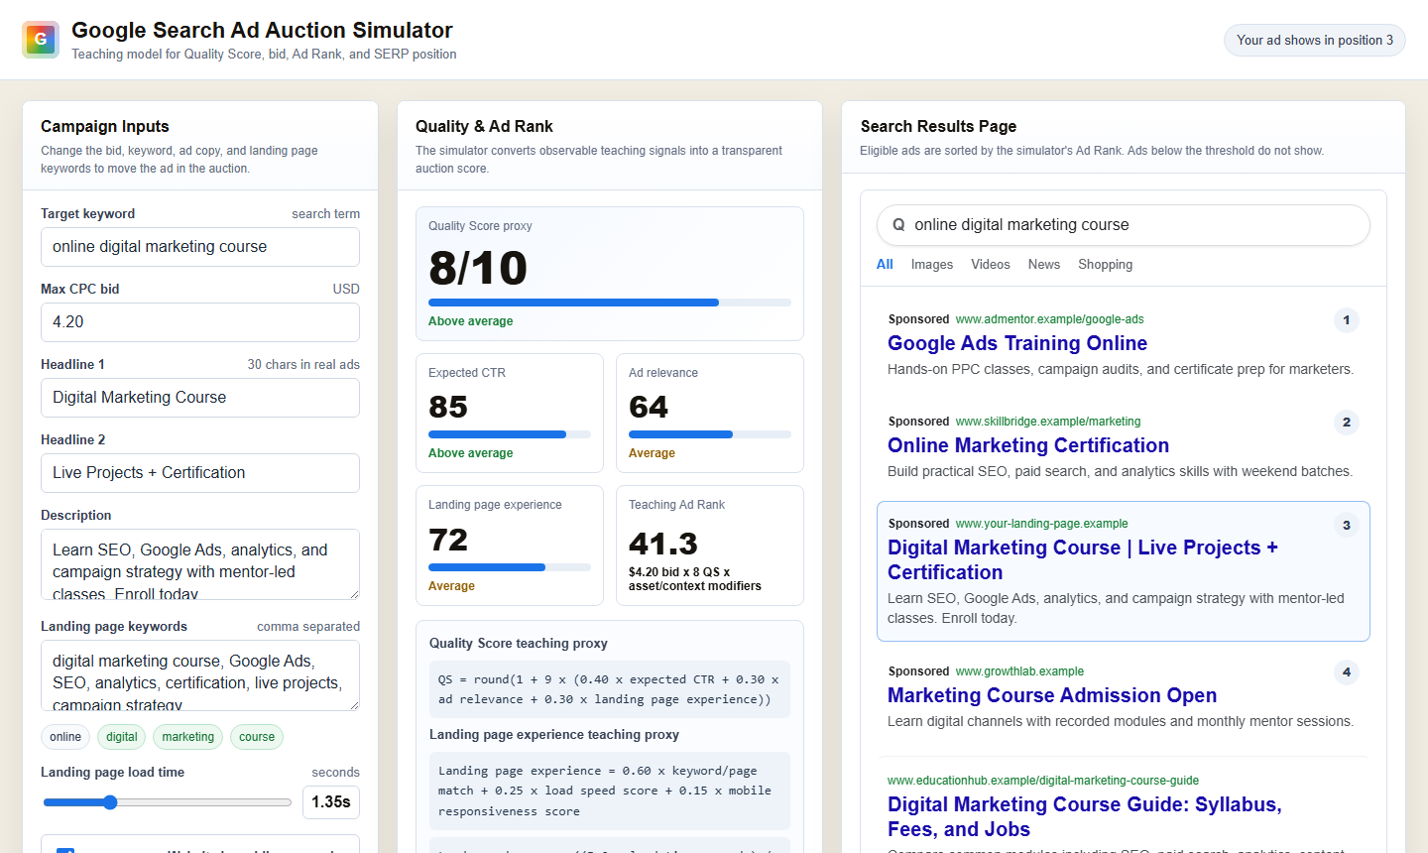Click the 'online' keyword chip
This screenshot has height=853, width=1428.
[x=65, y=737]
